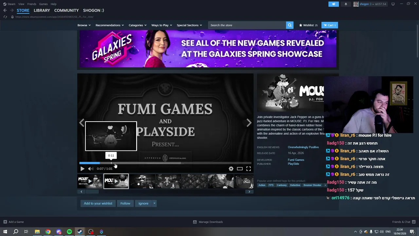Open Fumi Games developer link
The image size is (419, 236).
click(296, 160)
